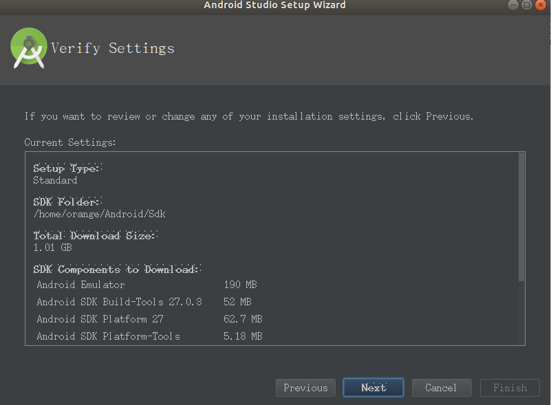
Task: Click the Setup Type heading
Action: 67,168
